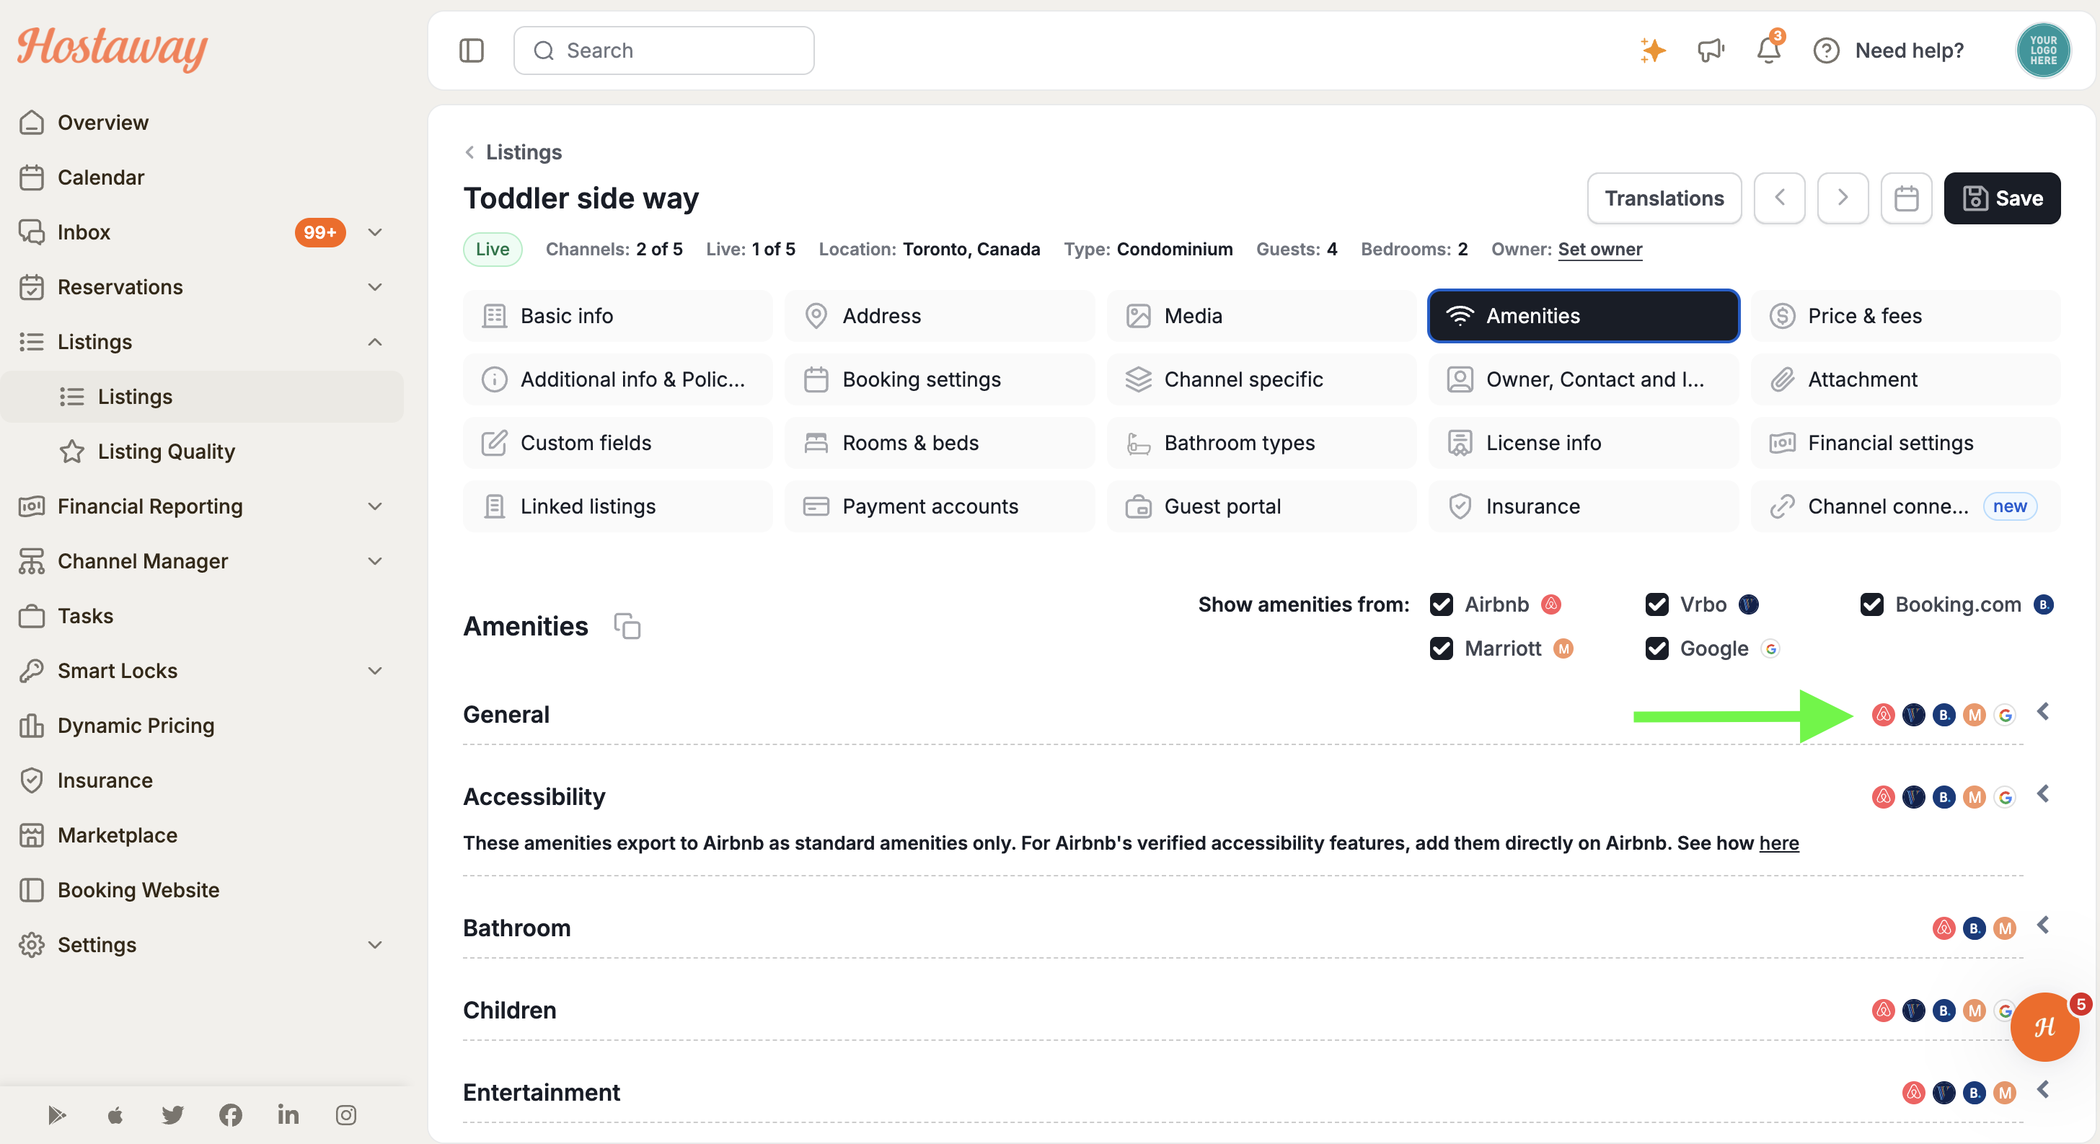The width and height of the screenshot is (2100, 1144).
Task: Disable the Marriott amenities checkbox
Action: (1442, 648)
